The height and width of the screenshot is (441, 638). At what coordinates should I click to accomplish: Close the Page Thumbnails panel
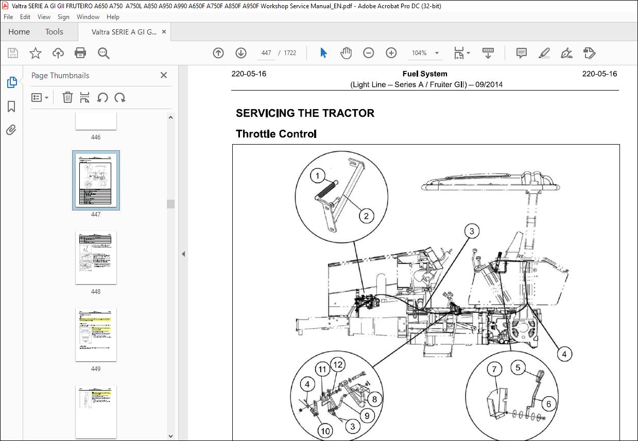coord(164,75)
